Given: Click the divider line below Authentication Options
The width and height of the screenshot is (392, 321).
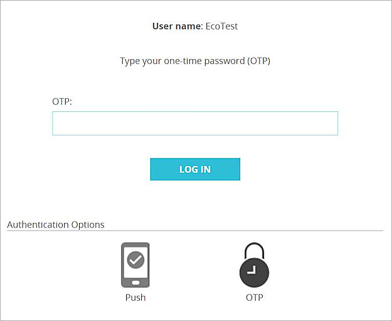Looking at the screenshot, I should (194, 231).
